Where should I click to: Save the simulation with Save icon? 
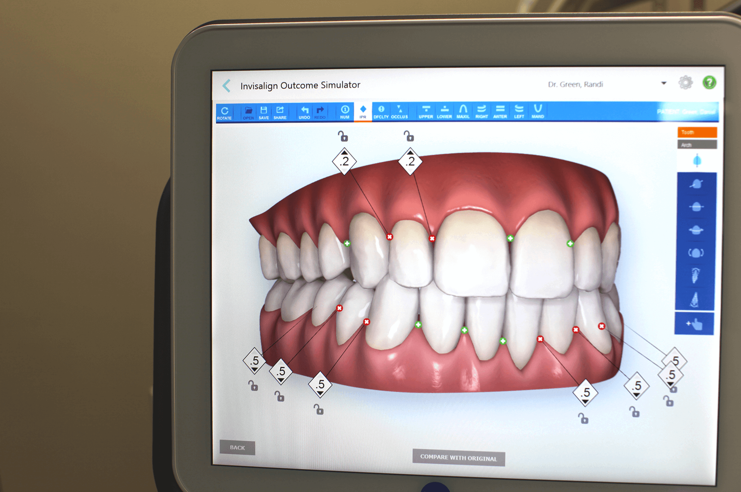[x=264, y=113]
